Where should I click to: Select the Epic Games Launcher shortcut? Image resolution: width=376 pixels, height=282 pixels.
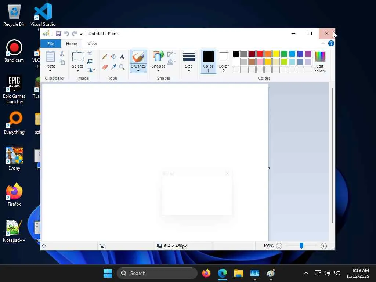[x=14, y=89]
